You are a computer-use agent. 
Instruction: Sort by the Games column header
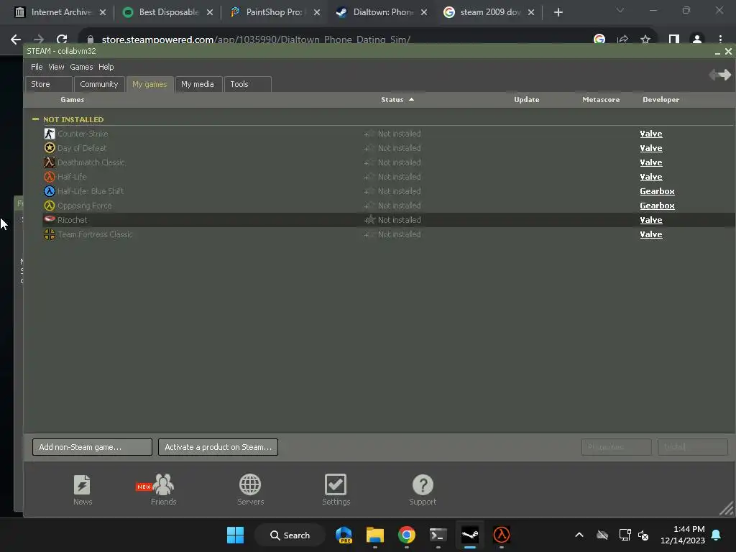click(x=73, y=99)
